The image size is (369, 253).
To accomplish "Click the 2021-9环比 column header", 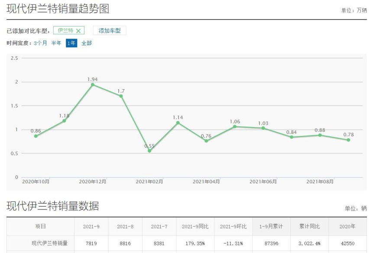I will click(x=233, y=227).
